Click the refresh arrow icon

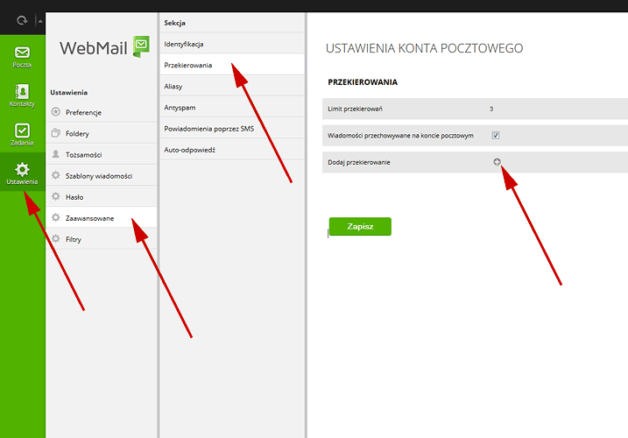coord(22,20)
